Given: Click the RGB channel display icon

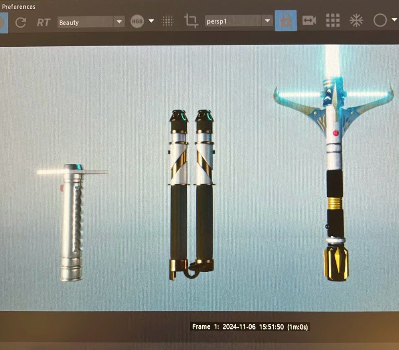Looking at the screenshot, I should click(x=137, y=21).
